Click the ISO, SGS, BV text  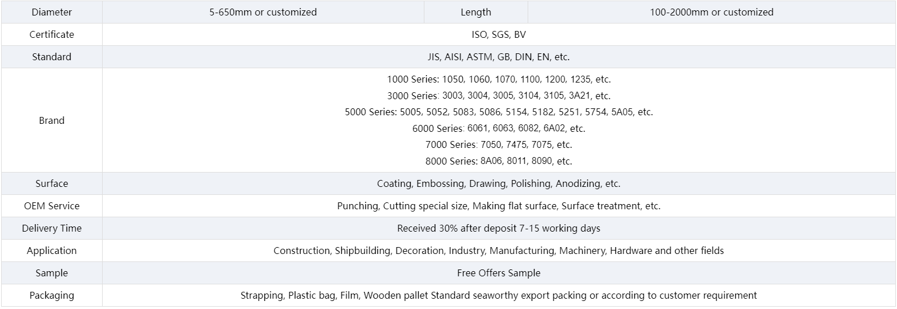pyautogui.click(x=498, y=34)
